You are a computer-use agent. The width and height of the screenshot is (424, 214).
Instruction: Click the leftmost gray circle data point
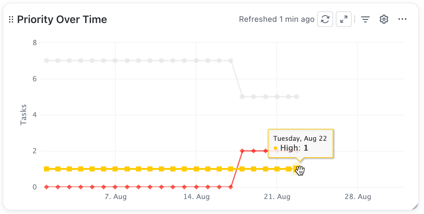pyautogui.click(x=46, y=60)
